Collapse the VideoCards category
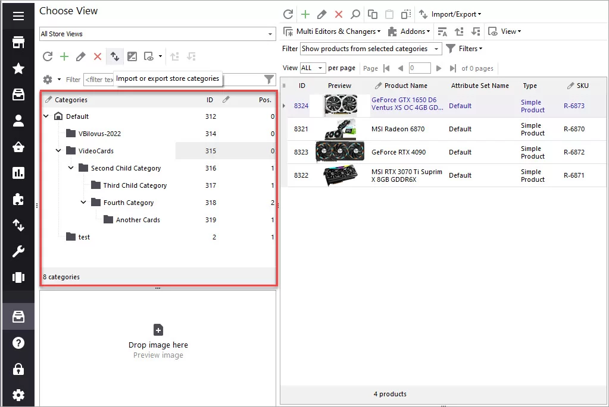The width and height of the screenshot is (609, 407). pyautogui.click(x=58, y=151)
